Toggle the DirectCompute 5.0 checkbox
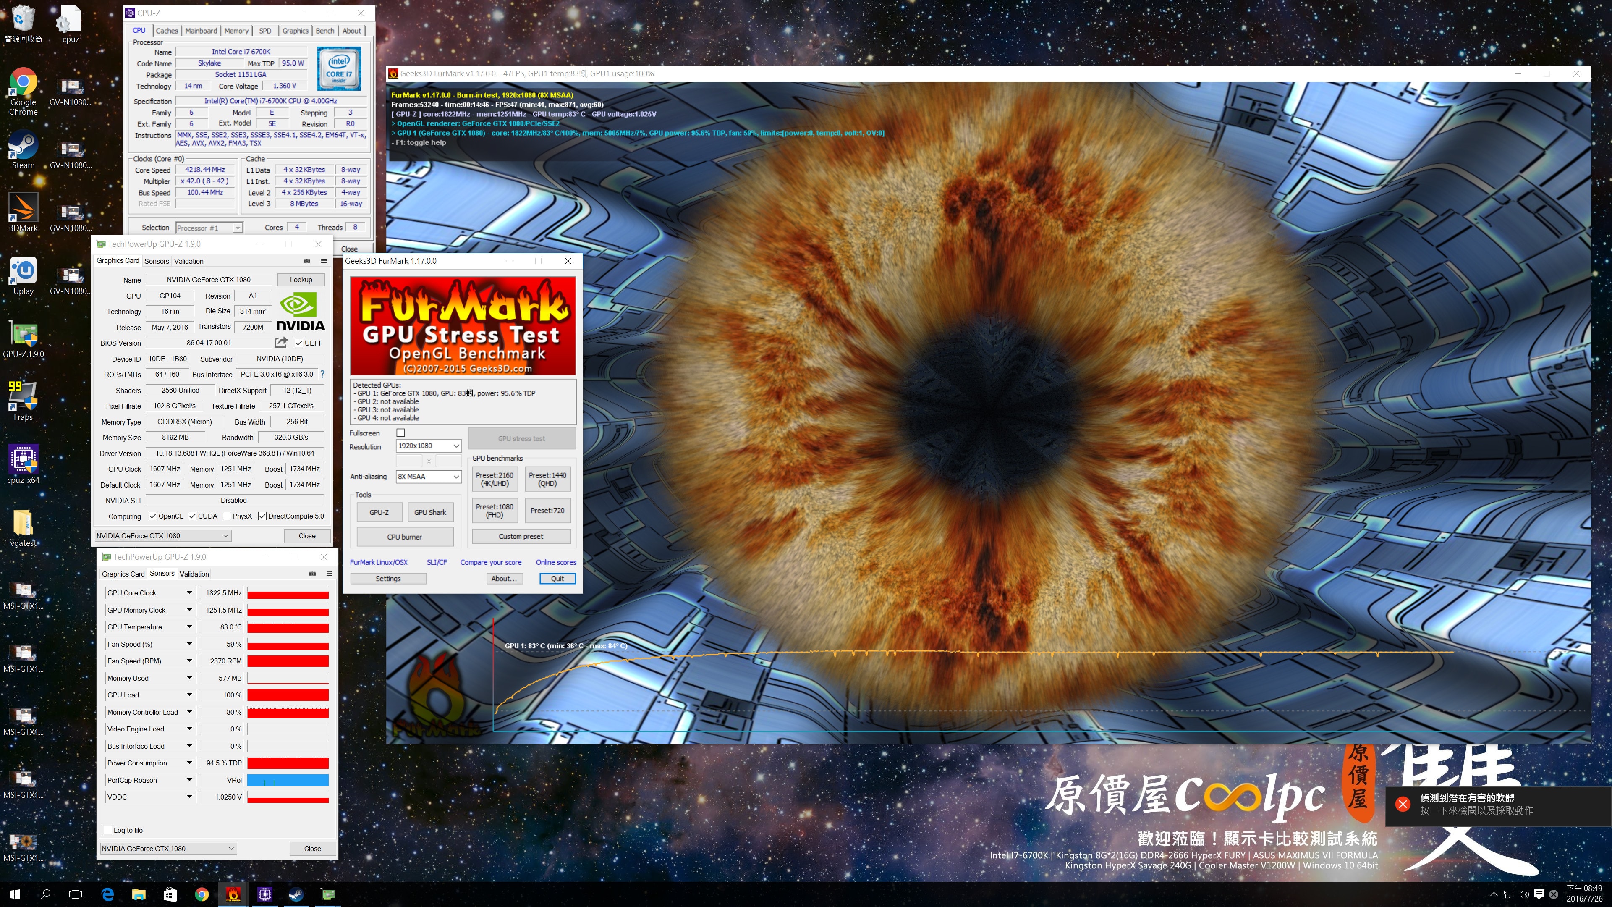The height and width of the screenshot is (907, 1612). click(x=262, y=516)
